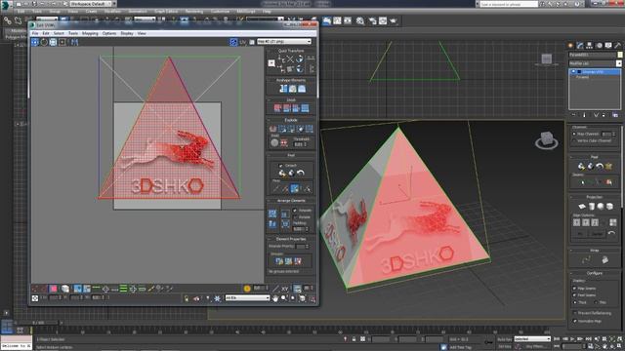Click Pelt Map icon in command panel Peel rollout

[608, 166]
